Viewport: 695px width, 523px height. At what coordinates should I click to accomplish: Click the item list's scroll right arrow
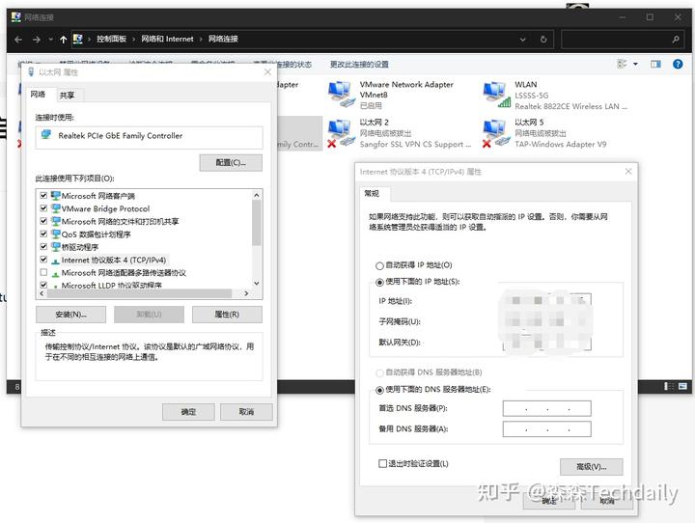click(246, 293)
